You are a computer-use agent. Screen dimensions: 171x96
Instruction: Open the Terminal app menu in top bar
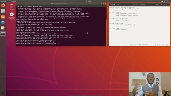(13, 1)
